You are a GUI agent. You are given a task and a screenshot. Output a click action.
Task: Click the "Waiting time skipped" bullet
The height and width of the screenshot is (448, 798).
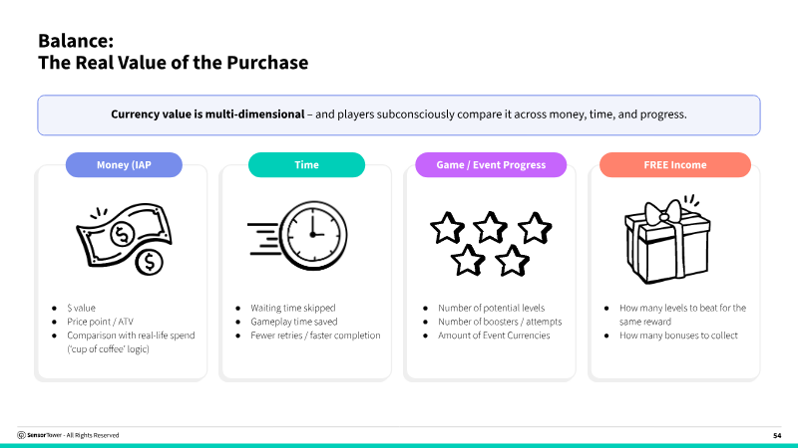point(292,308)
